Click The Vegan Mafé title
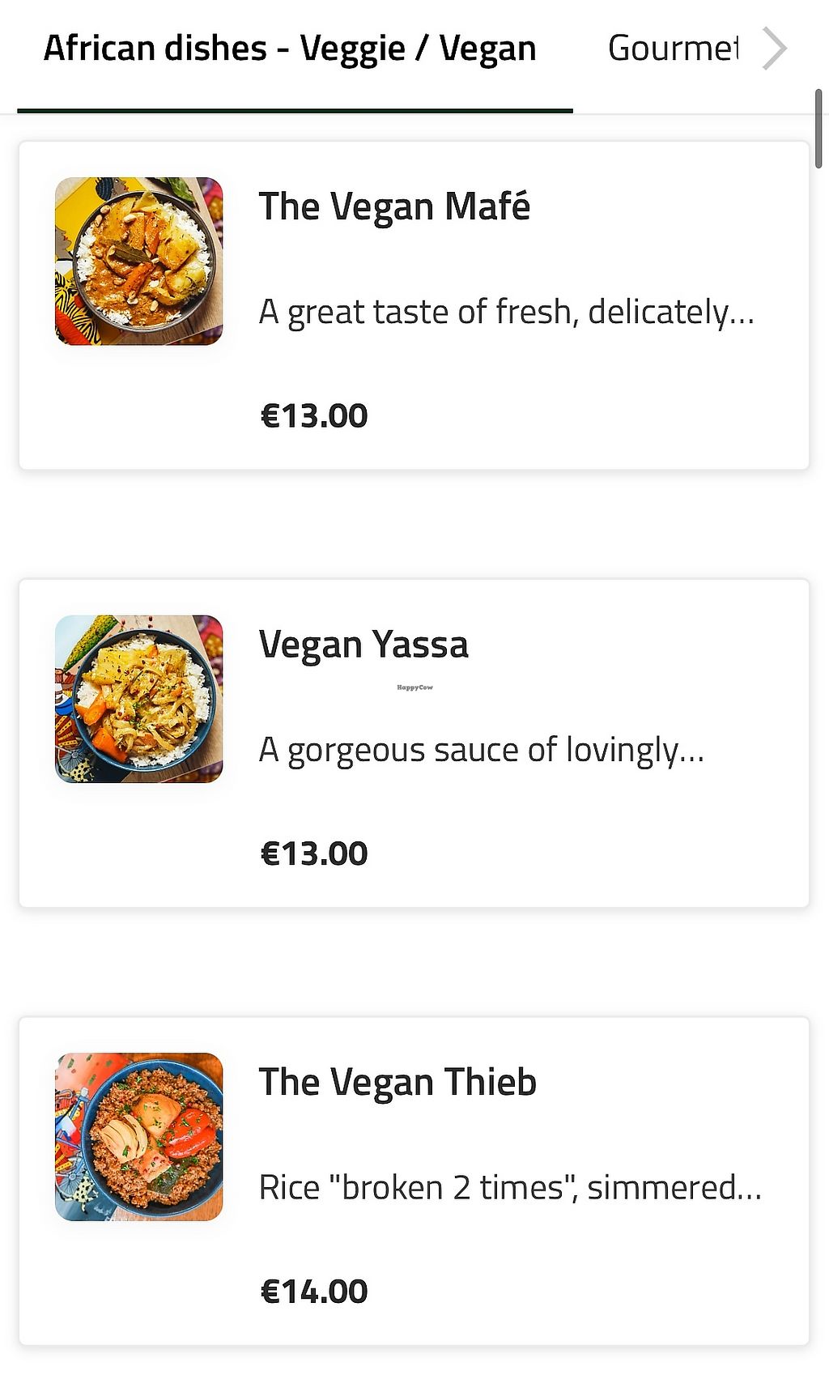Screen dimensions: 829x1375 (394, 207)
